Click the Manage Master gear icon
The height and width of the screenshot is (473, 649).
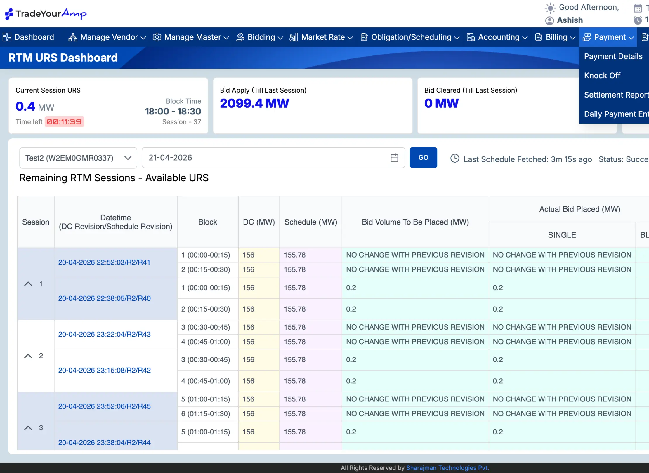coord(157,37)
